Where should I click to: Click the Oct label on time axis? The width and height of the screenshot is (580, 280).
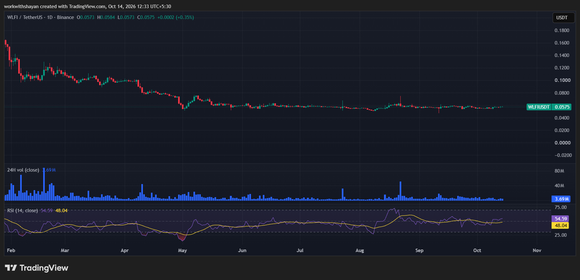point(477,251)
